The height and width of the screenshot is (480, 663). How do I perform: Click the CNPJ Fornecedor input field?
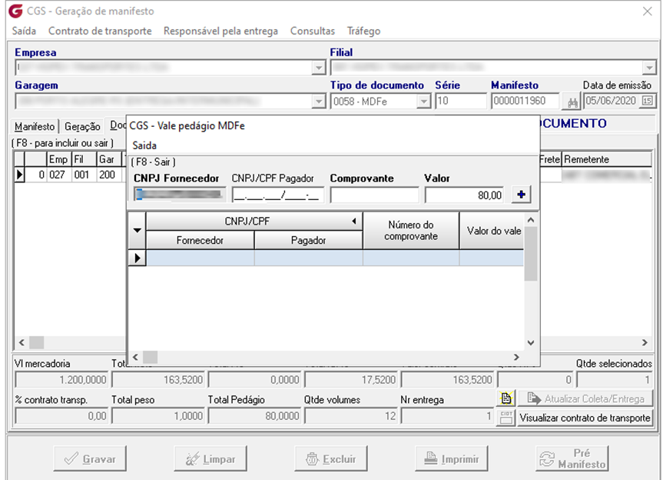(x=180, y=195)
